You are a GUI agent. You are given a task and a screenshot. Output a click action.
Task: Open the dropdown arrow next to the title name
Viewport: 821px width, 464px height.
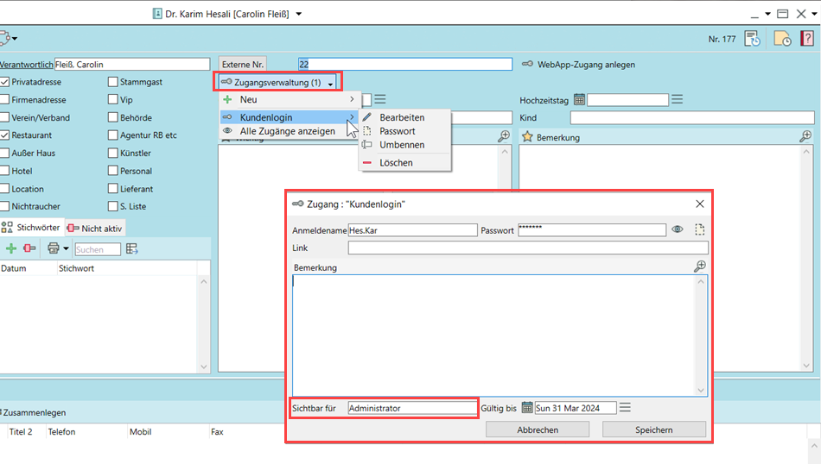point(299,14)
